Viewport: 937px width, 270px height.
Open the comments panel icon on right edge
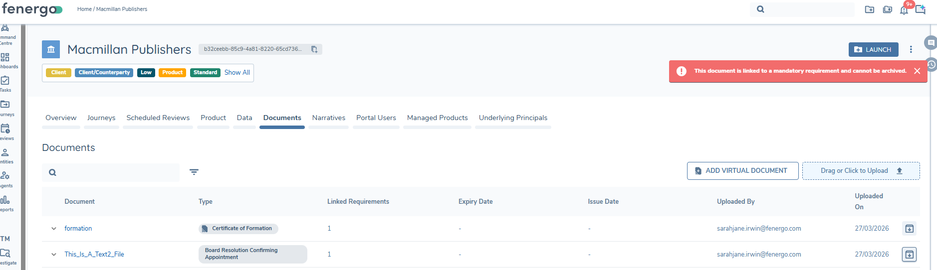tap(931, 43)
